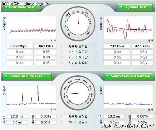Viewport: 156px width, 130px height.
Task: Click the top 사용자 측정값 label
Action: (78, 46)
